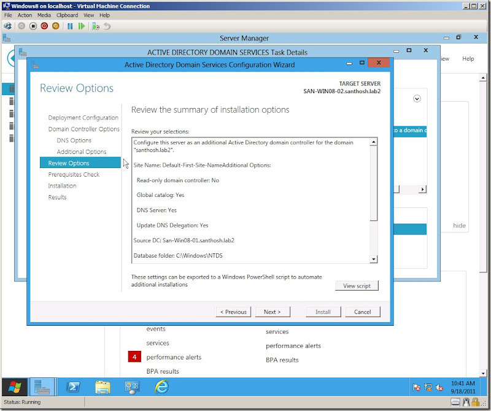This screenshot has width=491, height=411.
Task: Click the Next button
Action: tap(273, 312)
